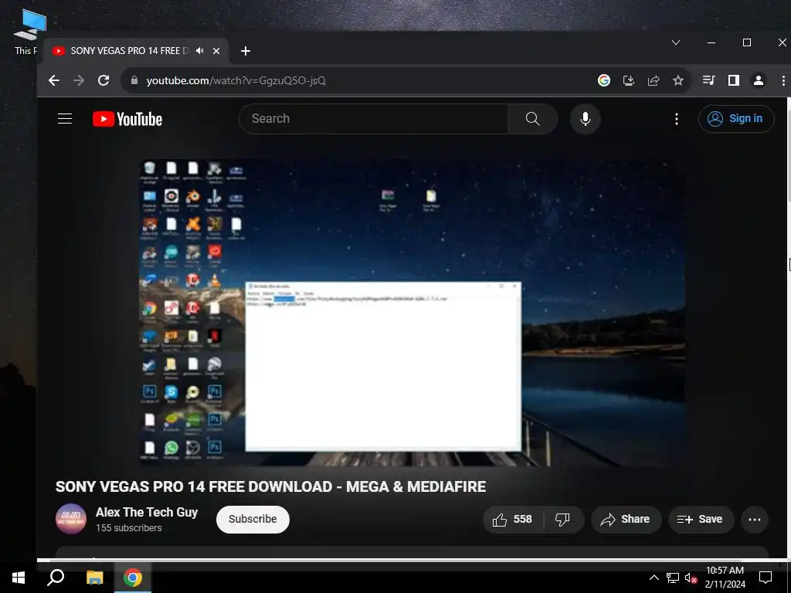The image size is (791, 593).
Task: Click the video title text
Action: [x=270, y=486]
